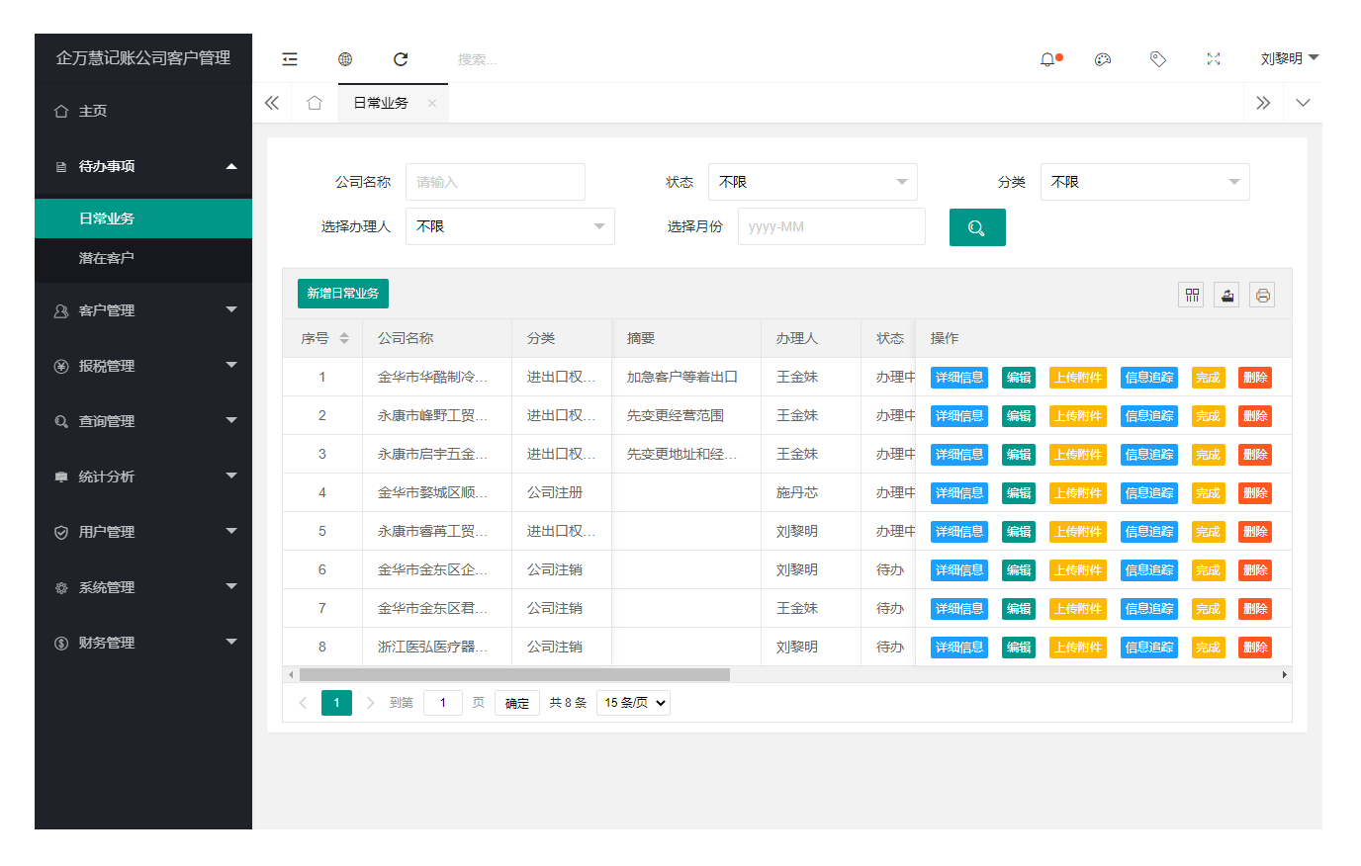Click the refresh icon in header
The height and width of the screenshot is (866, 1361).
[x=401, y=59]
